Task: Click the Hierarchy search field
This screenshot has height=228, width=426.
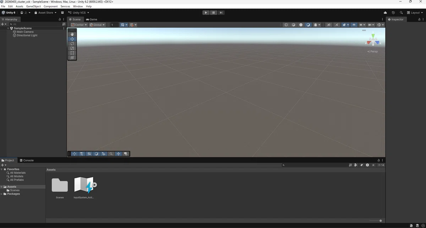Action: click(35, 24)
